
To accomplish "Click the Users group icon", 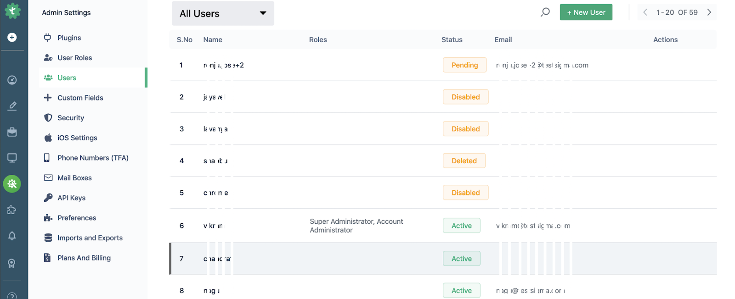I will [x=48, y=78].
